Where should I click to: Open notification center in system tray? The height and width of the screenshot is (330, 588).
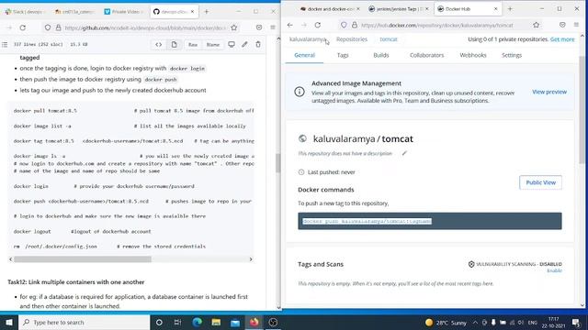tap(576, 322)
